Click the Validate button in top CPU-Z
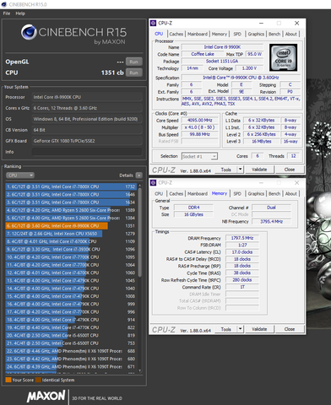 (259, 170)
